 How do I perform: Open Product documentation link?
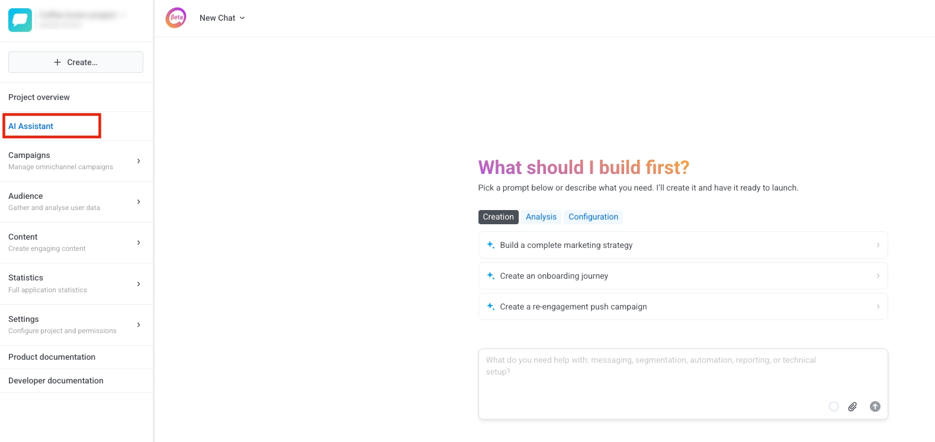(52, 357)
